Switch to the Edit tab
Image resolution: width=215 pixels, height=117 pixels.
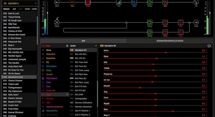coord(83,41)
